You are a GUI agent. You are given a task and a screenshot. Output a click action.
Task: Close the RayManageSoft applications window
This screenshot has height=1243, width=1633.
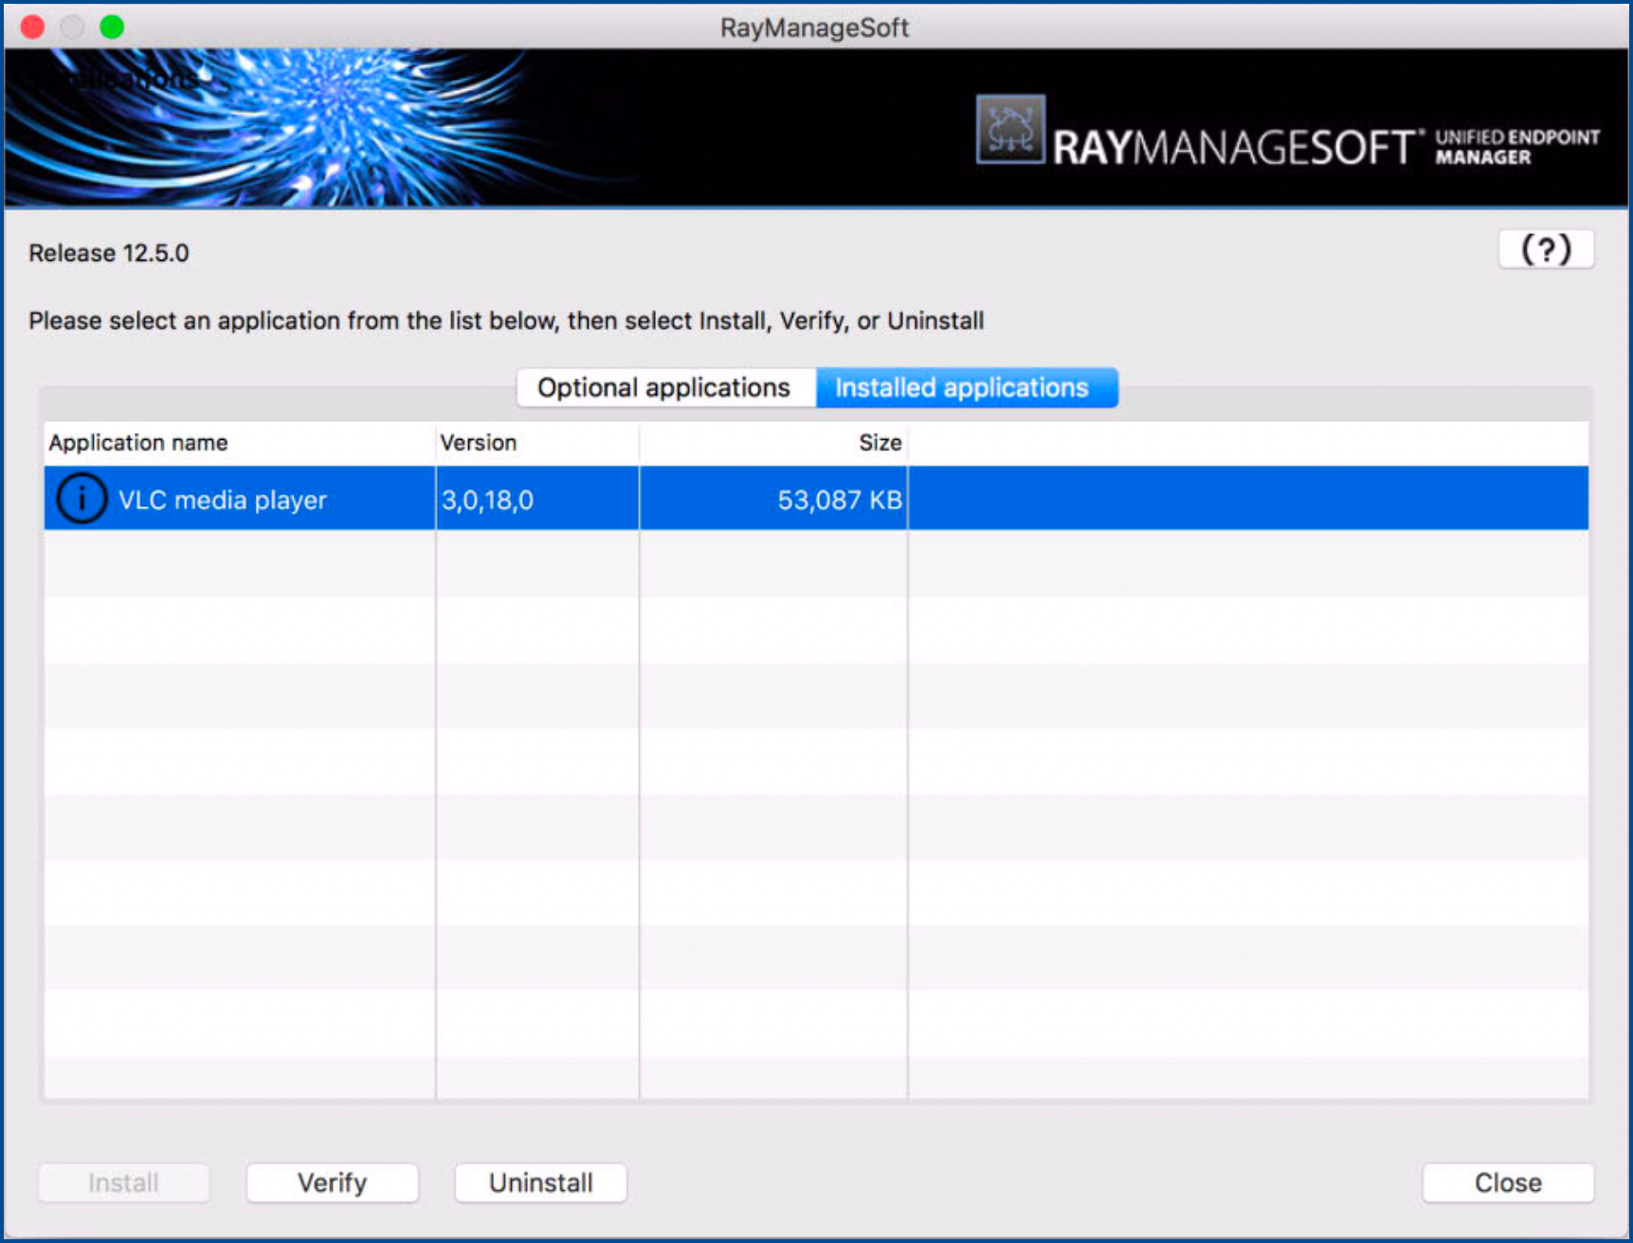(1507, 1182)
